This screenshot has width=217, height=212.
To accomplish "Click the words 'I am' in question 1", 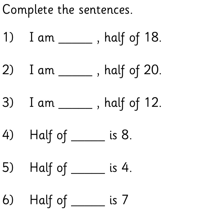I will [x=42, y=37].
